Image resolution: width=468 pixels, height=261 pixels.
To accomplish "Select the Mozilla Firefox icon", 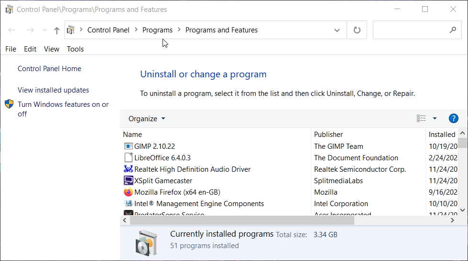I will 128,192.
